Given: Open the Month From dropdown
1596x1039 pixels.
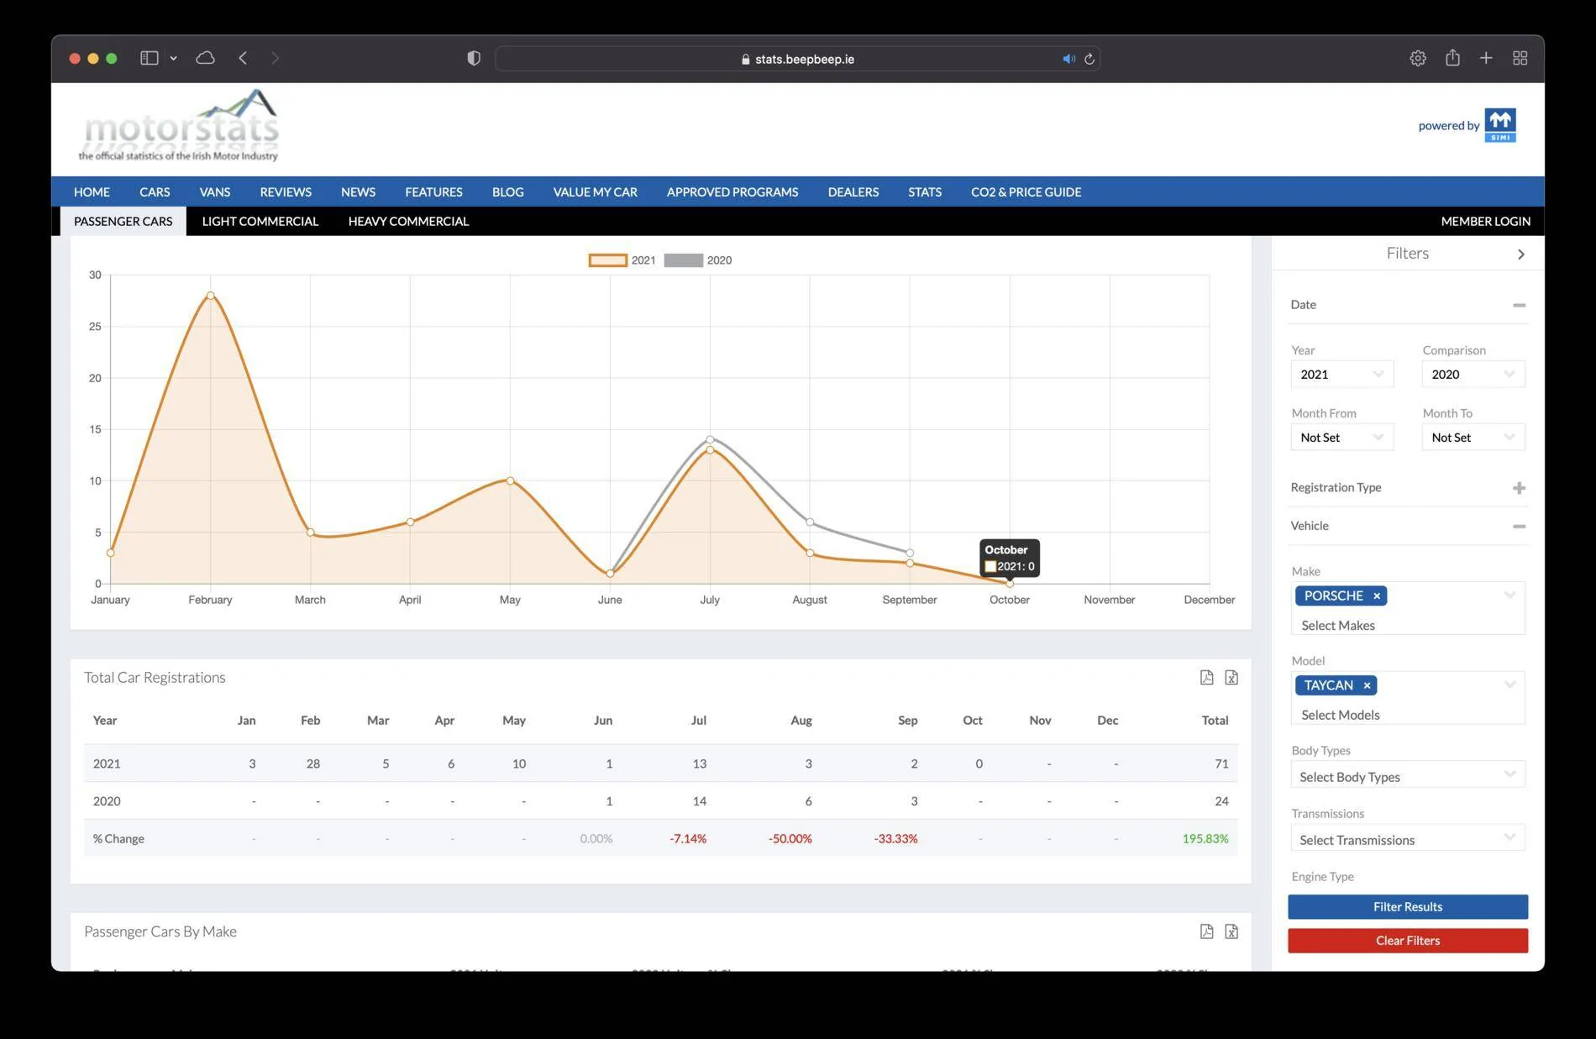Looking at the screenshot, I should point(1341,437).
